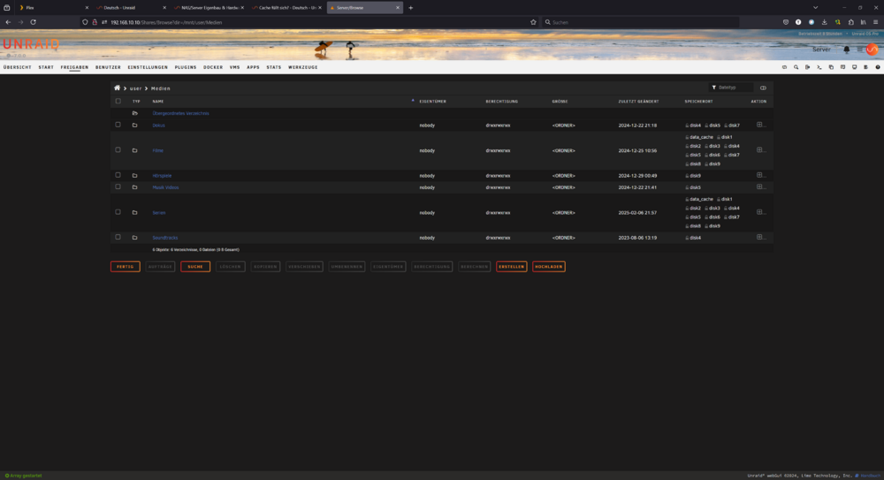Click the Handbuch link in the footer
The image size is (884, 480).
[869, 476]
